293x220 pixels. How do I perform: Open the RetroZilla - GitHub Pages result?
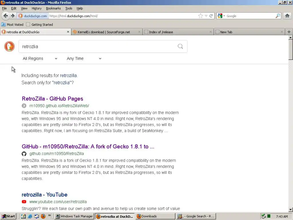click(x=52, y=99)
